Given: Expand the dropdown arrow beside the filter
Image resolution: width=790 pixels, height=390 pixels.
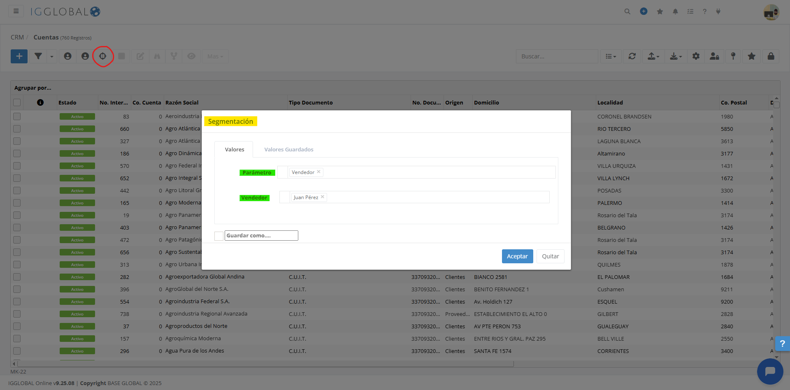Looking at the screenshot, I should [52, 56].
